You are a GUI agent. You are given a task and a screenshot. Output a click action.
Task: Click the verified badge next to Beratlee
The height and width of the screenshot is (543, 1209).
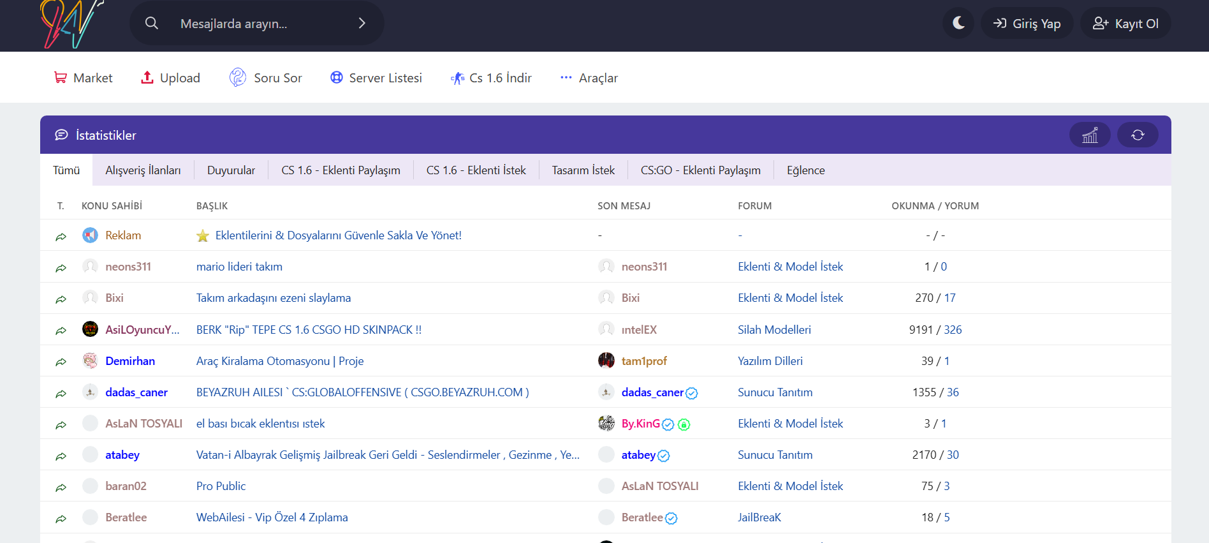[x=671, y=518]
